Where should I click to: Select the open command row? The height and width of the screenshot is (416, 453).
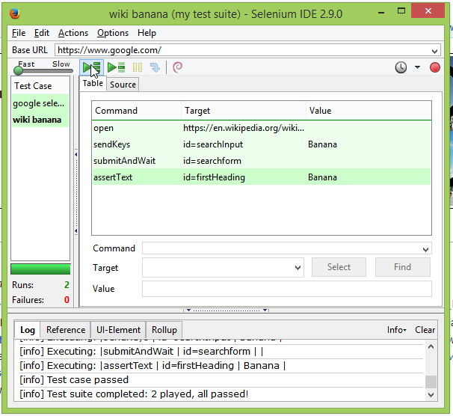[x=262, y=128]
